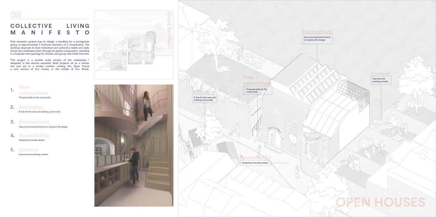This screenshot has height=217, width=436.
Task: Choose "Accessibility" heading in numbered list
Action: pos(34,136)
